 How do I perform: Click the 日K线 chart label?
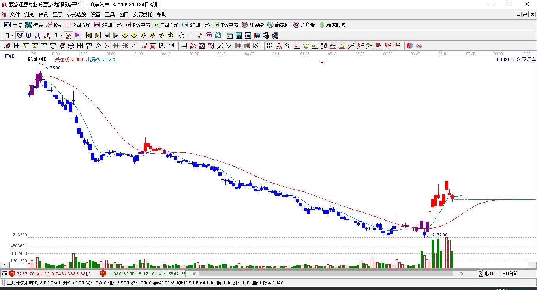click(8, 56)
